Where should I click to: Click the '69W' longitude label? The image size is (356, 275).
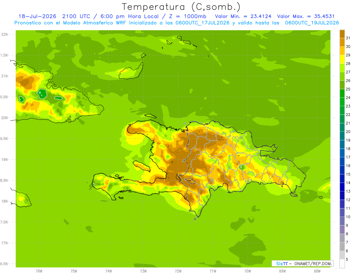[282, 271]
